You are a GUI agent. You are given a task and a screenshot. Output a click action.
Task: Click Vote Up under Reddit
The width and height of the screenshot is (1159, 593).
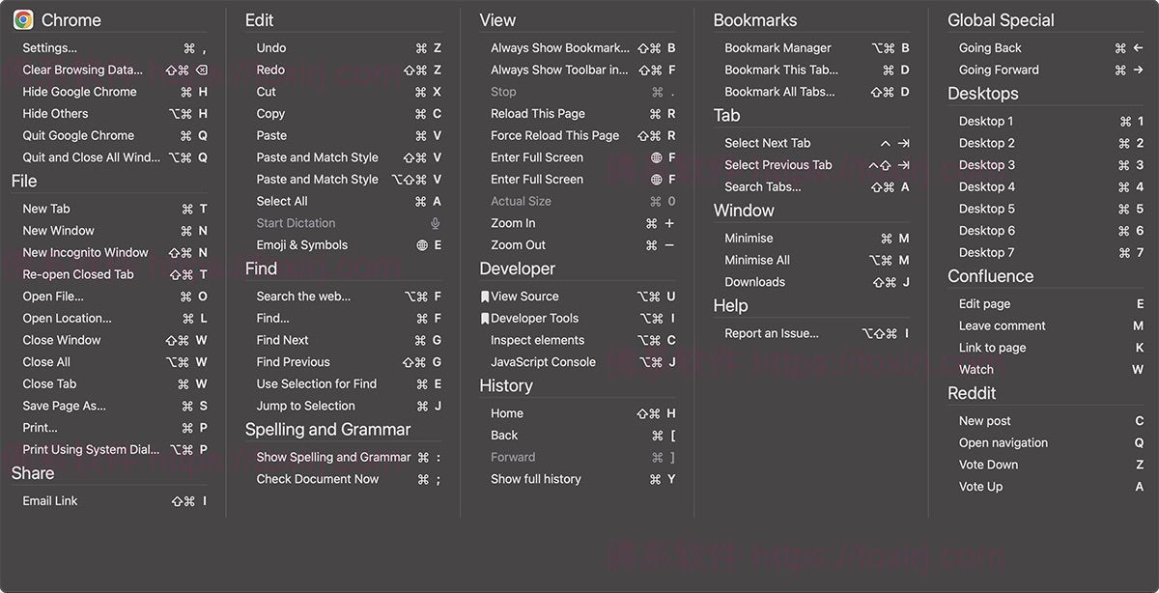980,487
